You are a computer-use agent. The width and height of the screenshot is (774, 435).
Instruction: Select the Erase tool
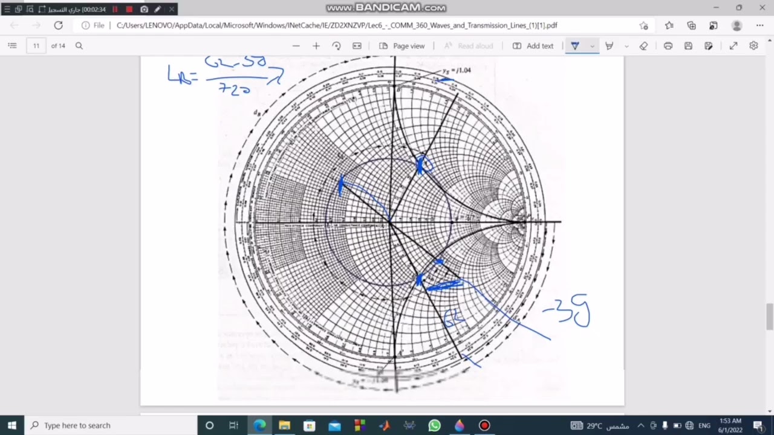pyautogui.click(x=643, y=46)
